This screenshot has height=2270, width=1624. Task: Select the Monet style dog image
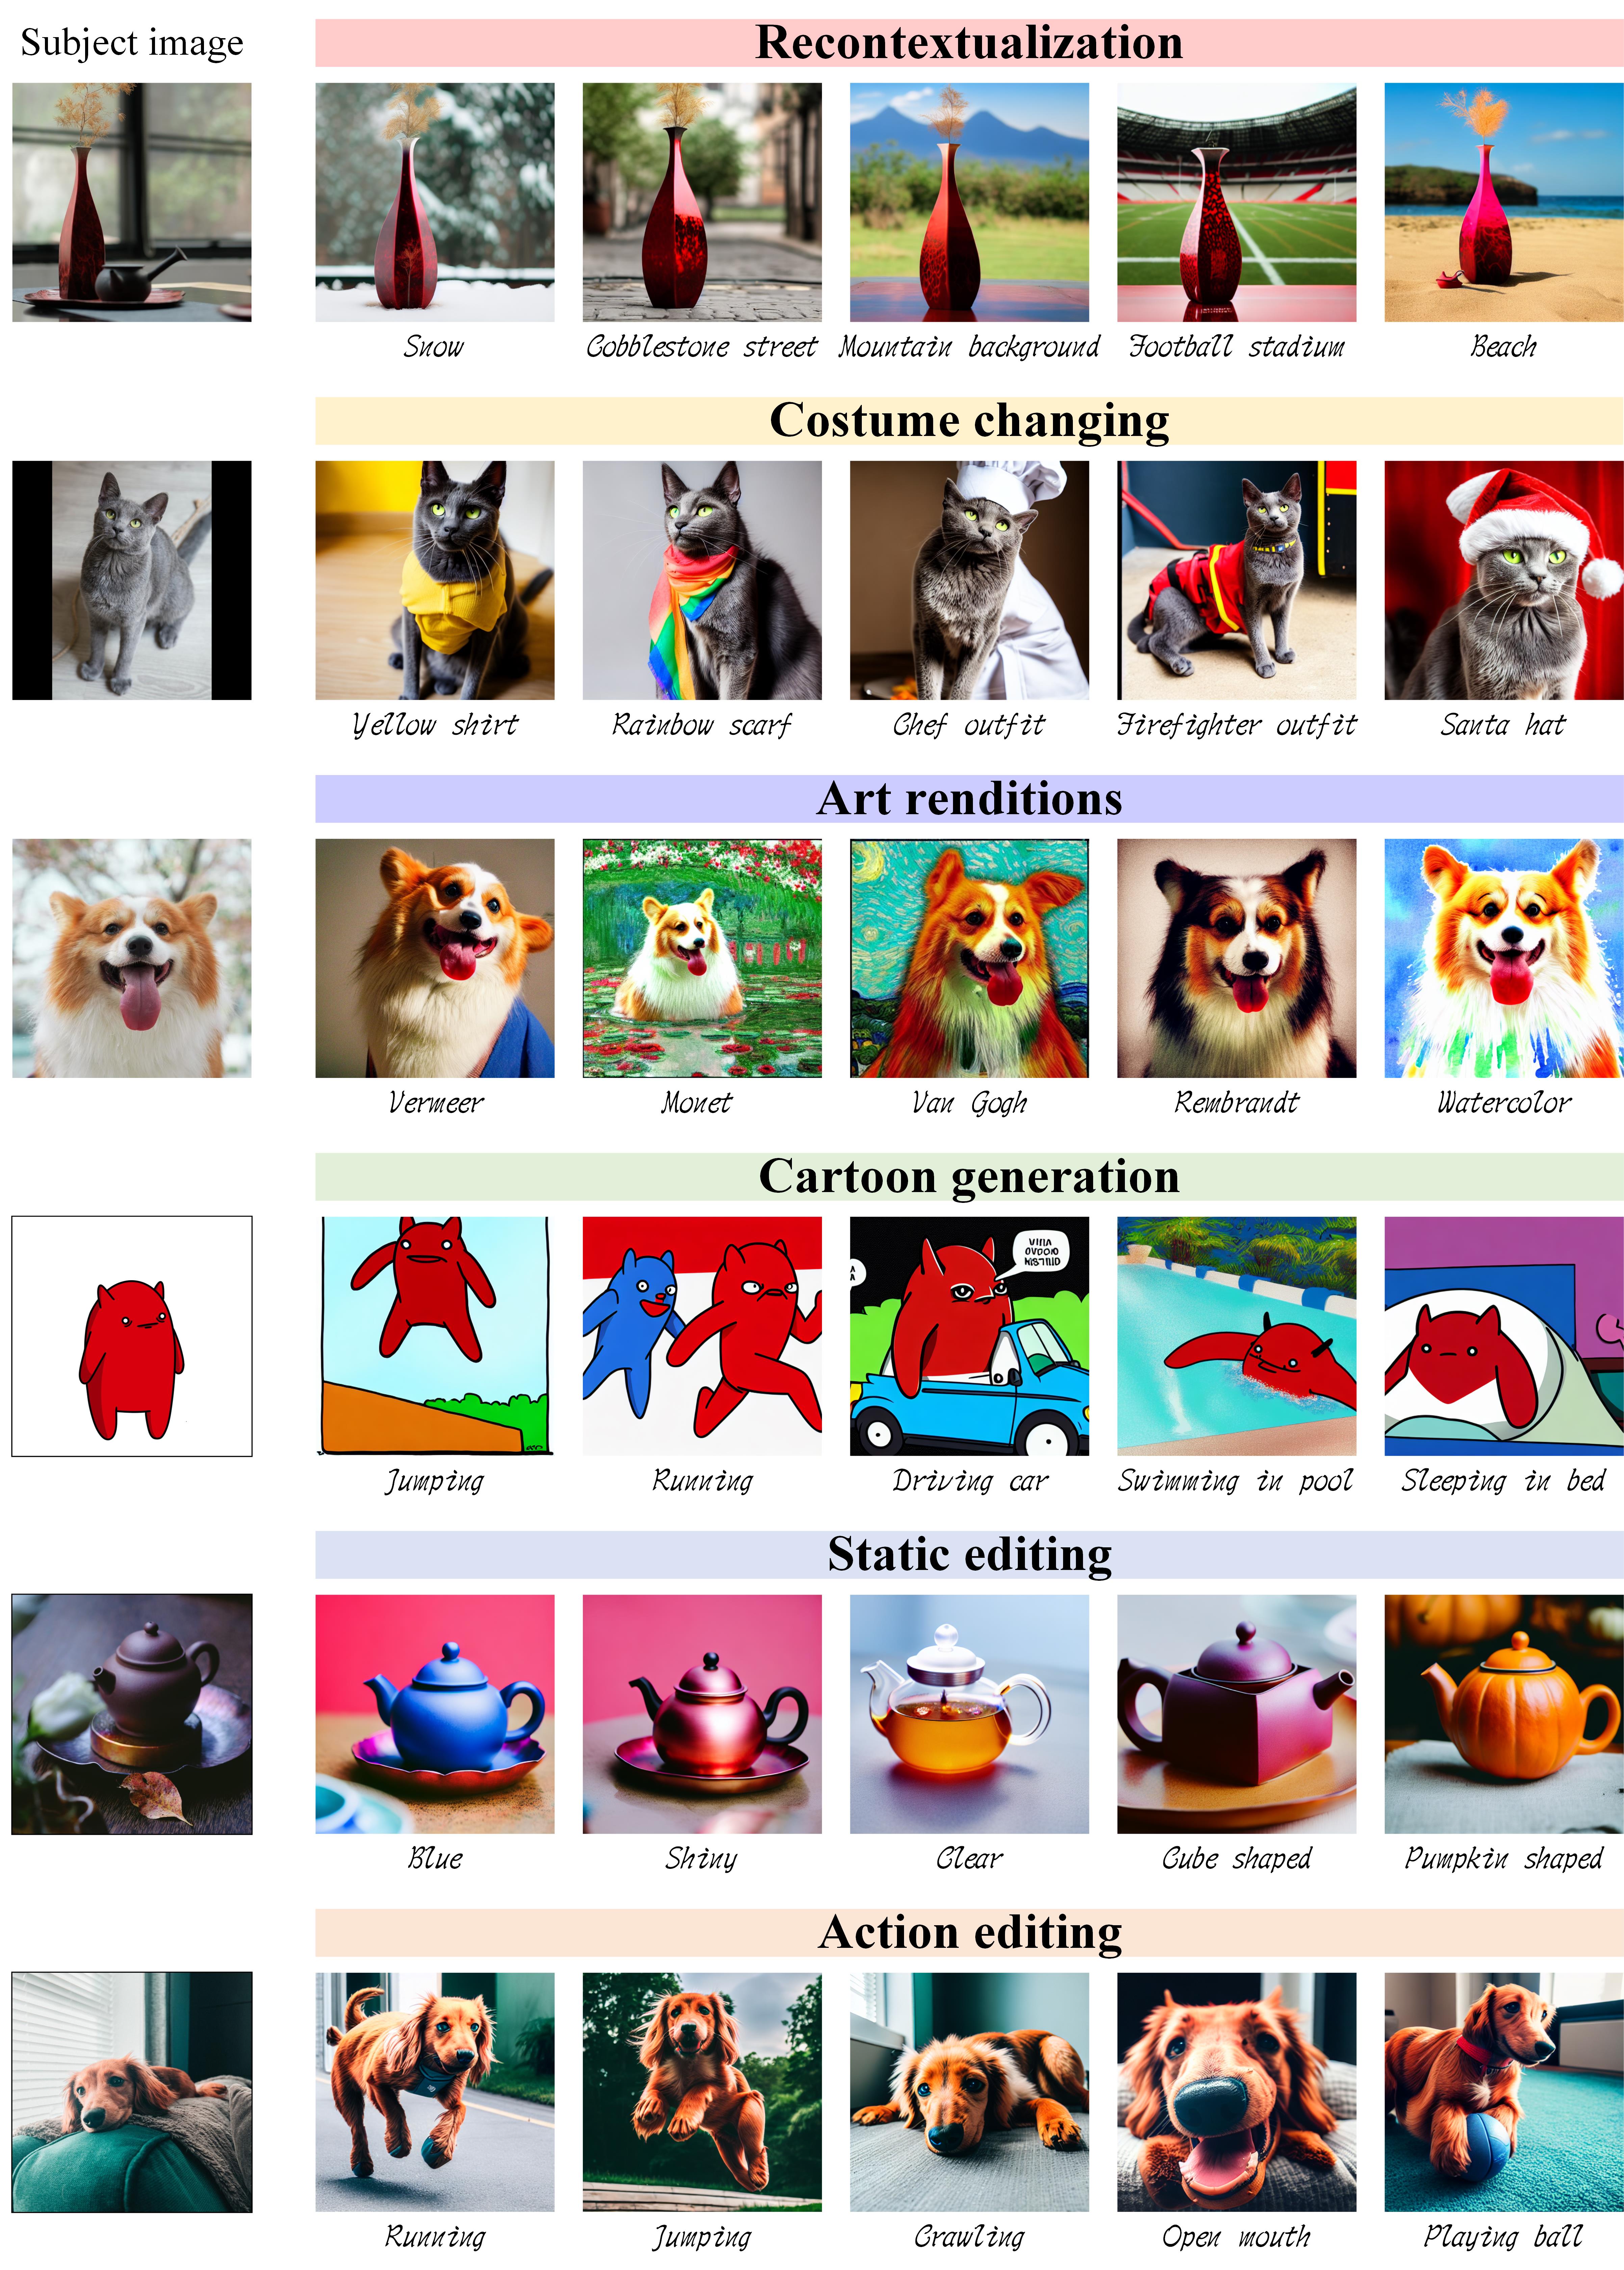[x=702, y=958]
